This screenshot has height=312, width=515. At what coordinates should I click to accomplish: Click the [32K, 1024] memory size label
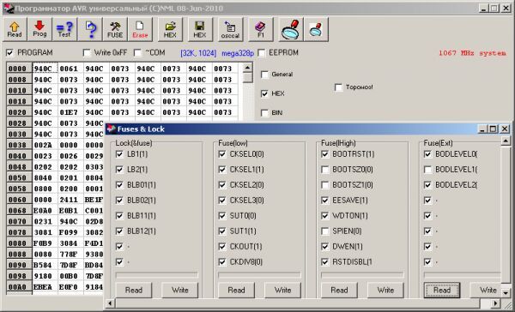(198, 53)
